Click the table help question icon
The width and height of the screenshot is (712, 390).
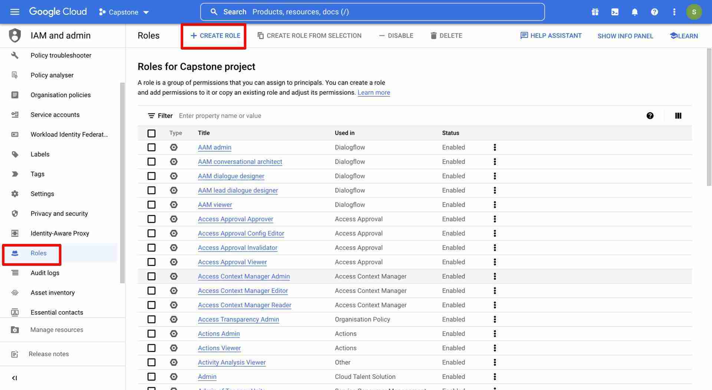tap(650, 116)
